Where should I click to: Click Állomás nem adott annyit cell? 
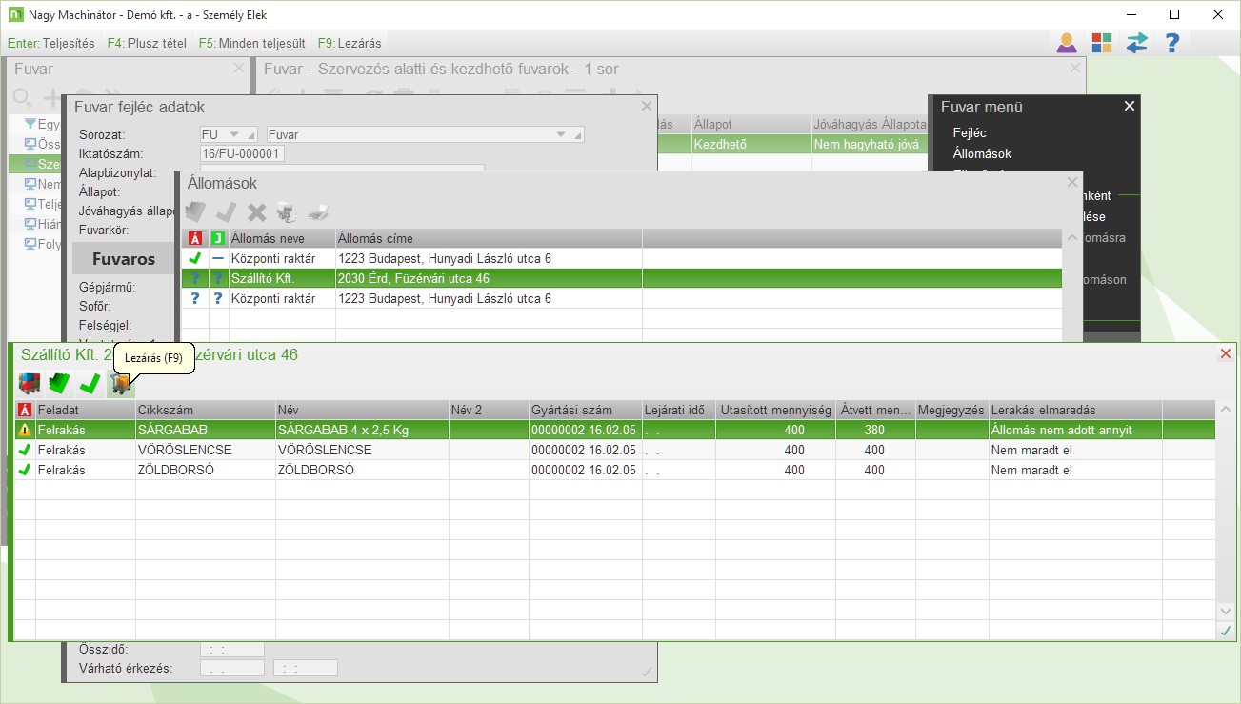tap(1075, 431)
